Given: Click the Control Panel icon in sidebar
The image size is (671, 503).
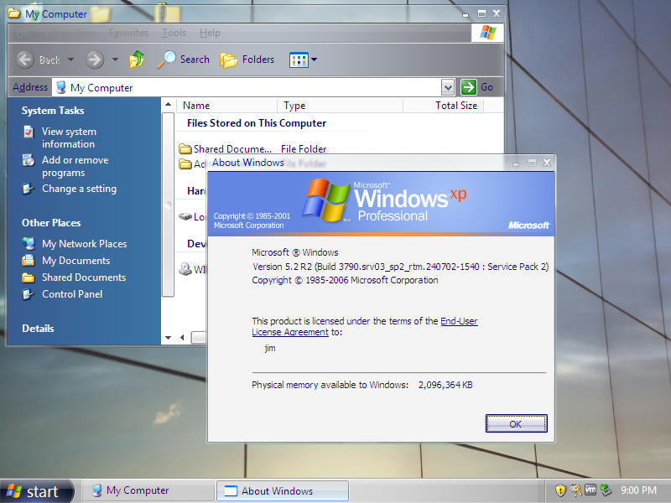Looking at the screenshot, I should point(29,294).
